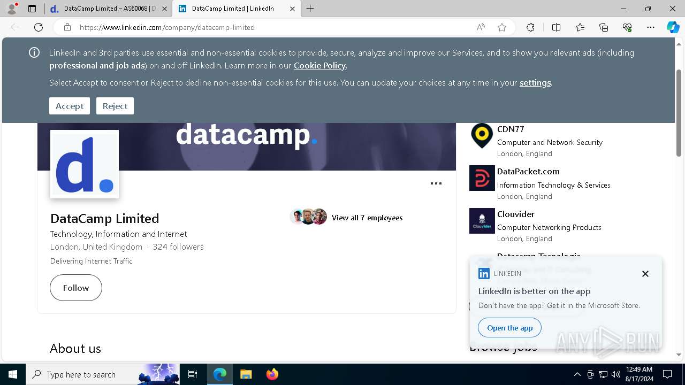Viewport: 685px width, 385px height.
Task: Click the LinkedIn logo in popup
Action: (484, 274)
